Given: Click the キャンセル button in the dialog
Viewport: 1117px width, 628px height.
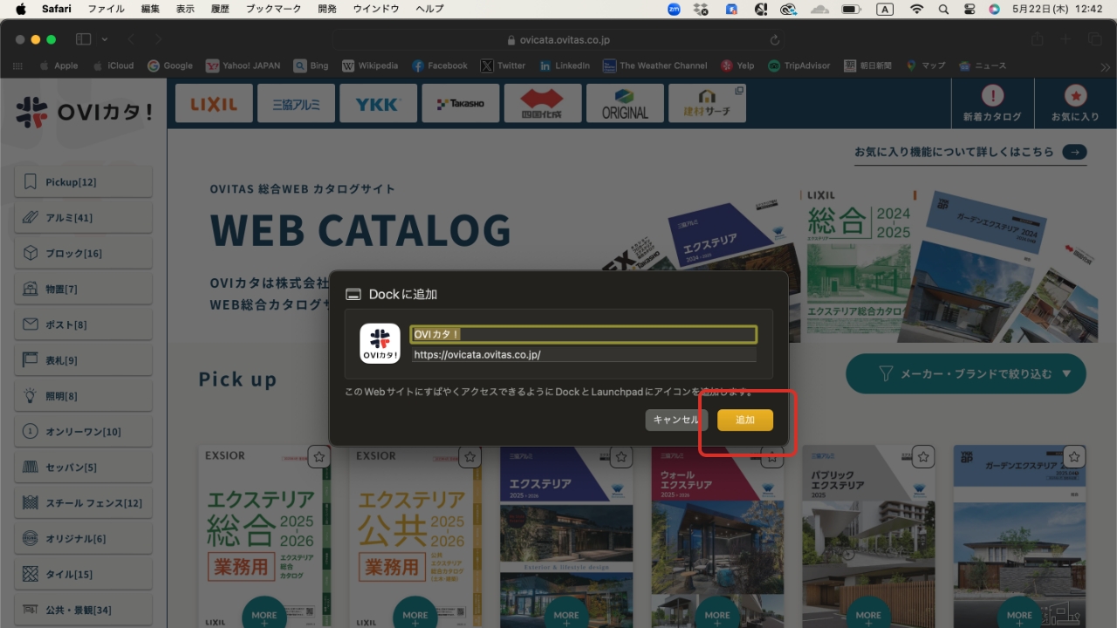Looking at the screenshot, I should click(x=676, y=420).
